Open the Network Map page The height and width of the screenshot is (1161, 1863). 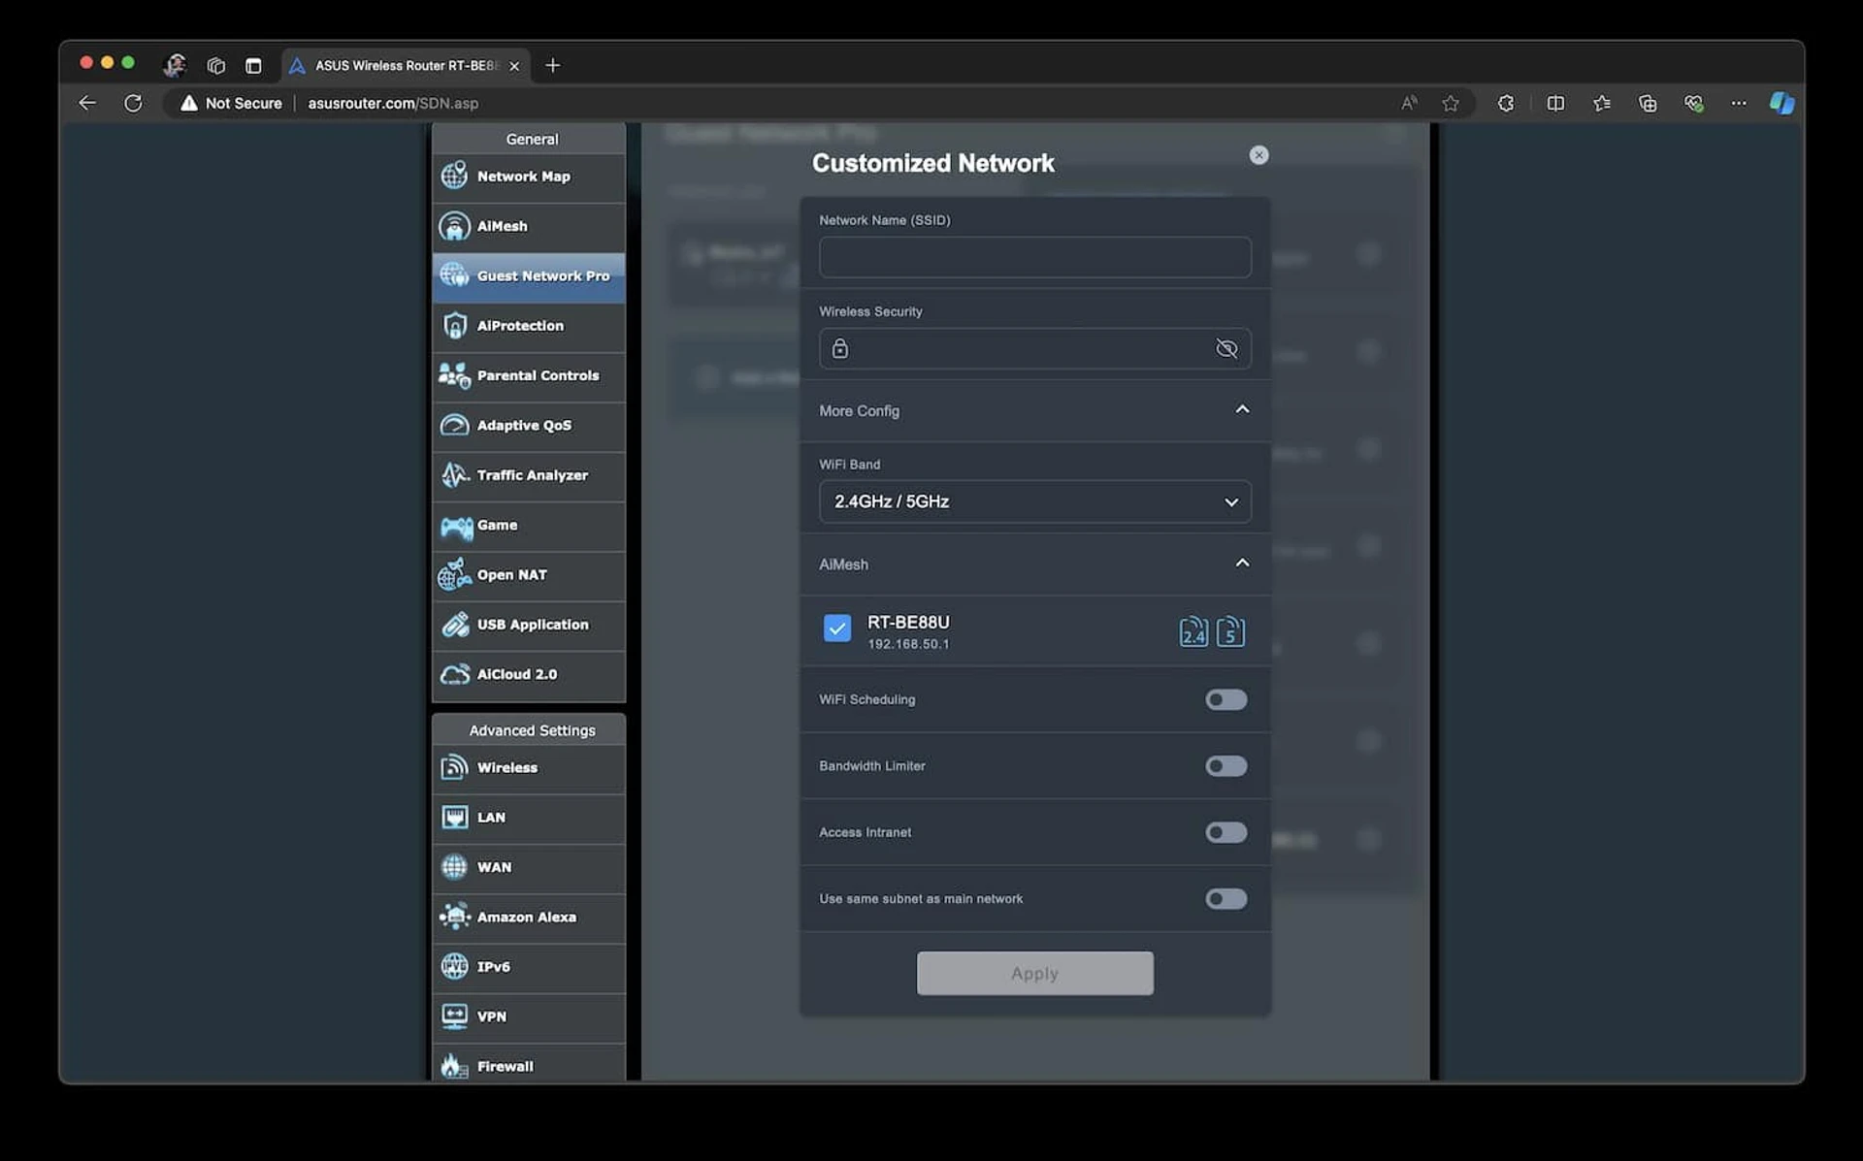(x=529, y=177)
